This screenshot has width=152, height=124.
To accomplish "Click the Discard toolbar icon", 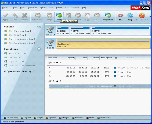I will click(24, 17).
